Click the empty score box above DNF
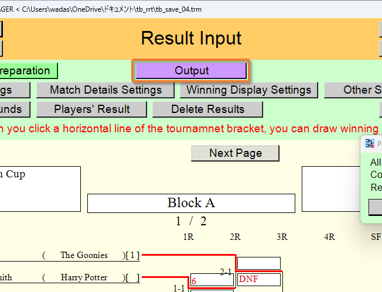The height and width of the screenshot is (292, 382). (259, 263)
